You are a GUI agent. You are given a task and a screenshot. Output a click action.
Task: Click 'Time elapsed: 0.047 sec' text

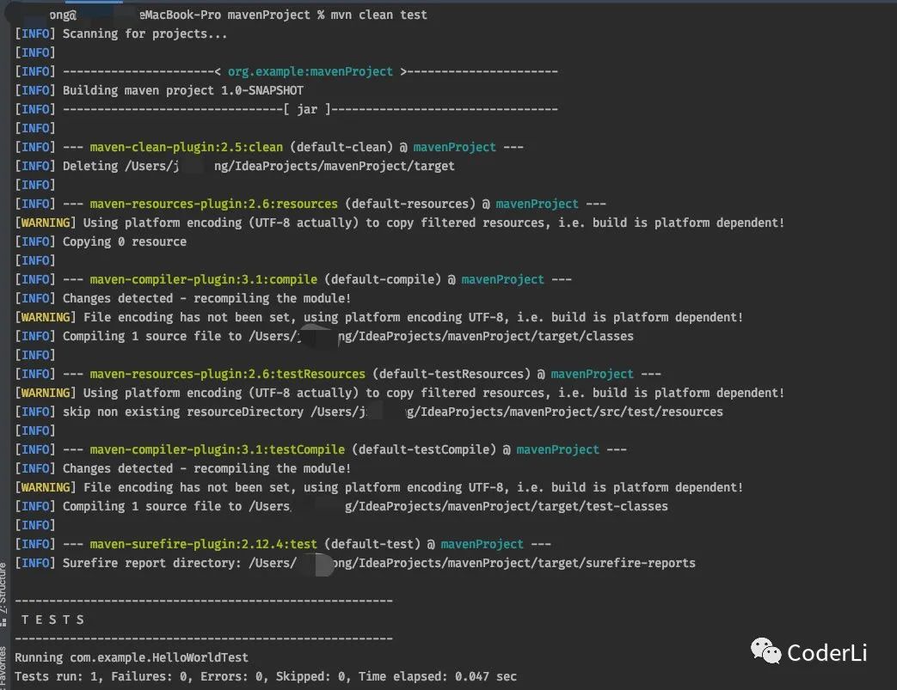(438, 676)
